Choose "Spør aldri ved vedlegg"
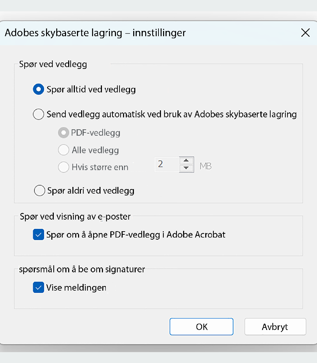Screen dimensions: 317x363 tap(39, 190)
